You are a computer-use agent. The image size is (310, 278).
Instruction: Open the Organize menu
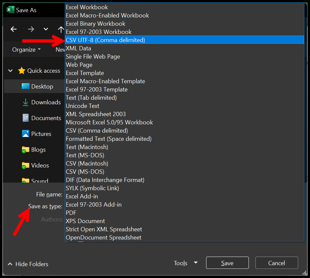tap(26, 49)
